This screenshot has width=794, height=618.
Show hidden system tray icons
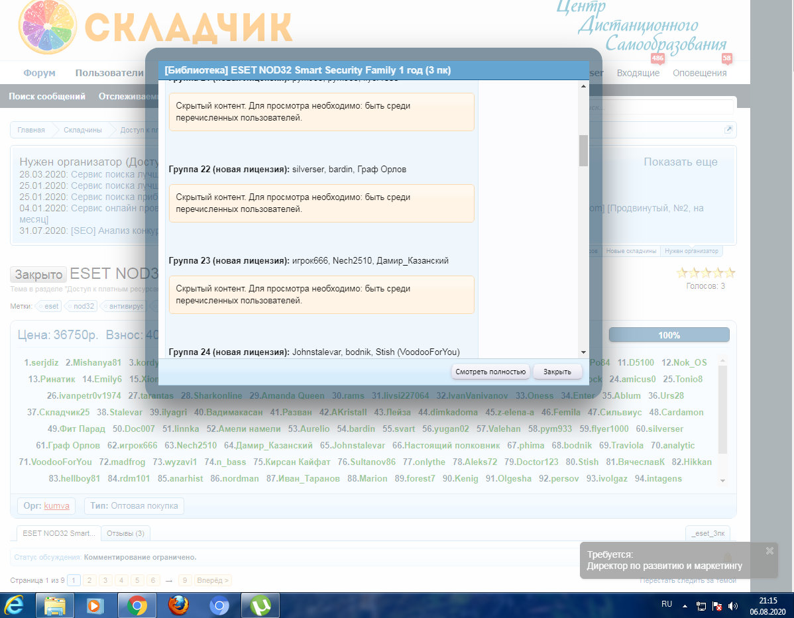tap(685, 606)
